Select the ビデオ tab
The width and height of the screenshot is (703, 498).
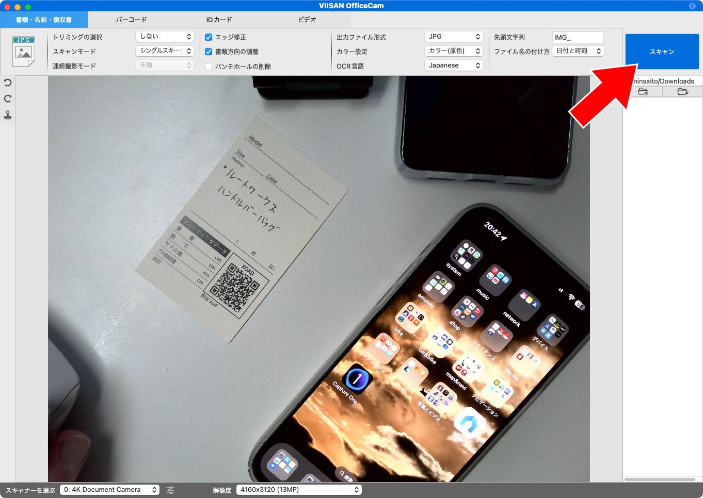[307, 20]
